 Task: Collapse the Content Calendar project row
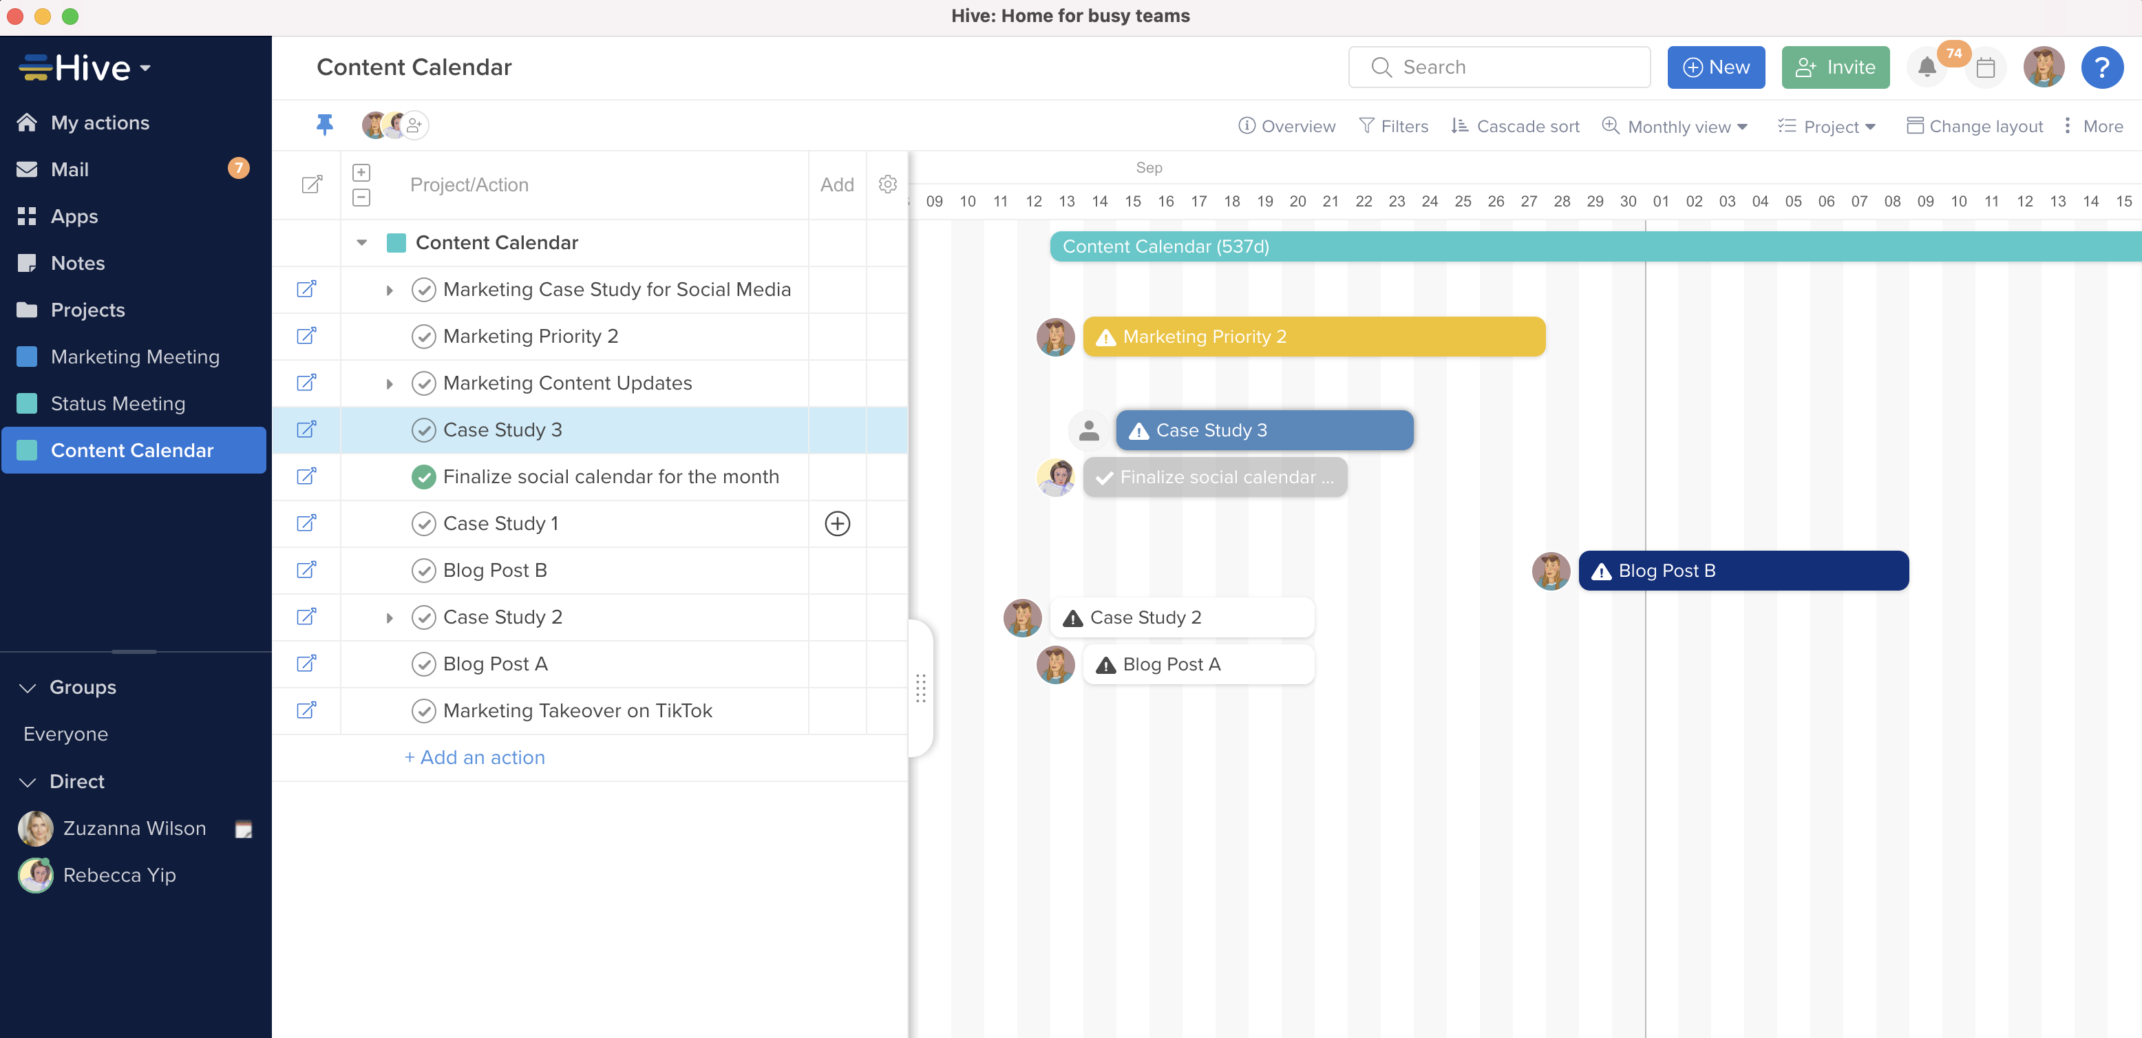[362, 242]
